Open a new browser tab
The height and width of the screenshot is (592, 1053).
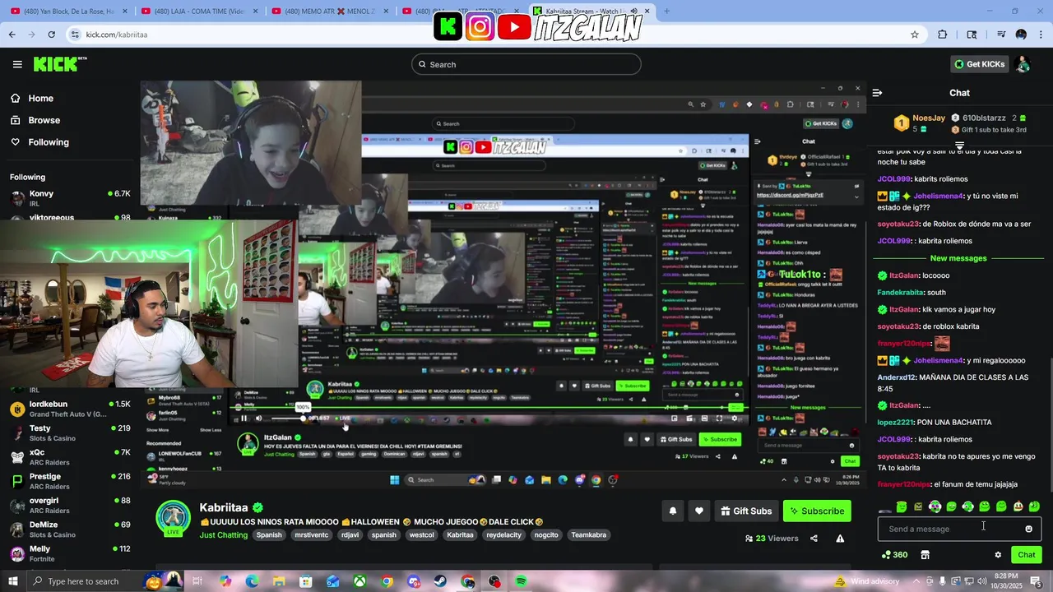click(666, 12)
